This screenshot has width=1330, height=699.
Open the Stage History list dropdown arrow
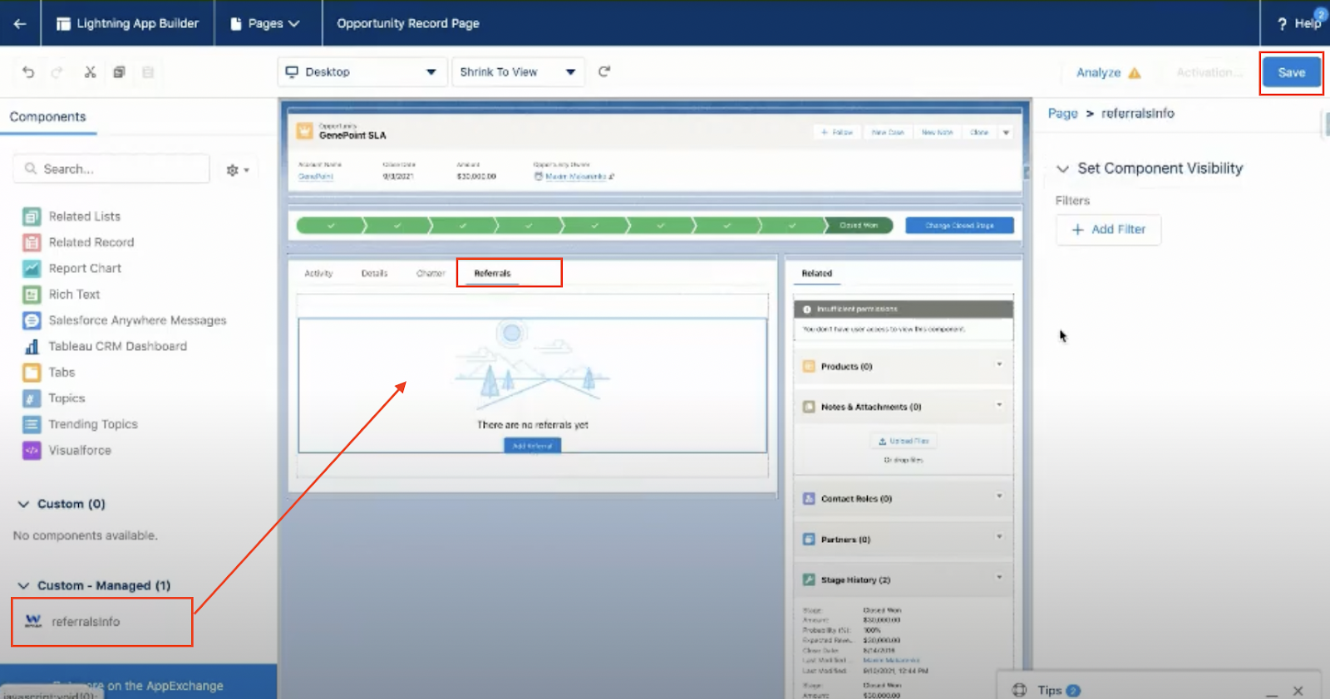coord(999,578)
